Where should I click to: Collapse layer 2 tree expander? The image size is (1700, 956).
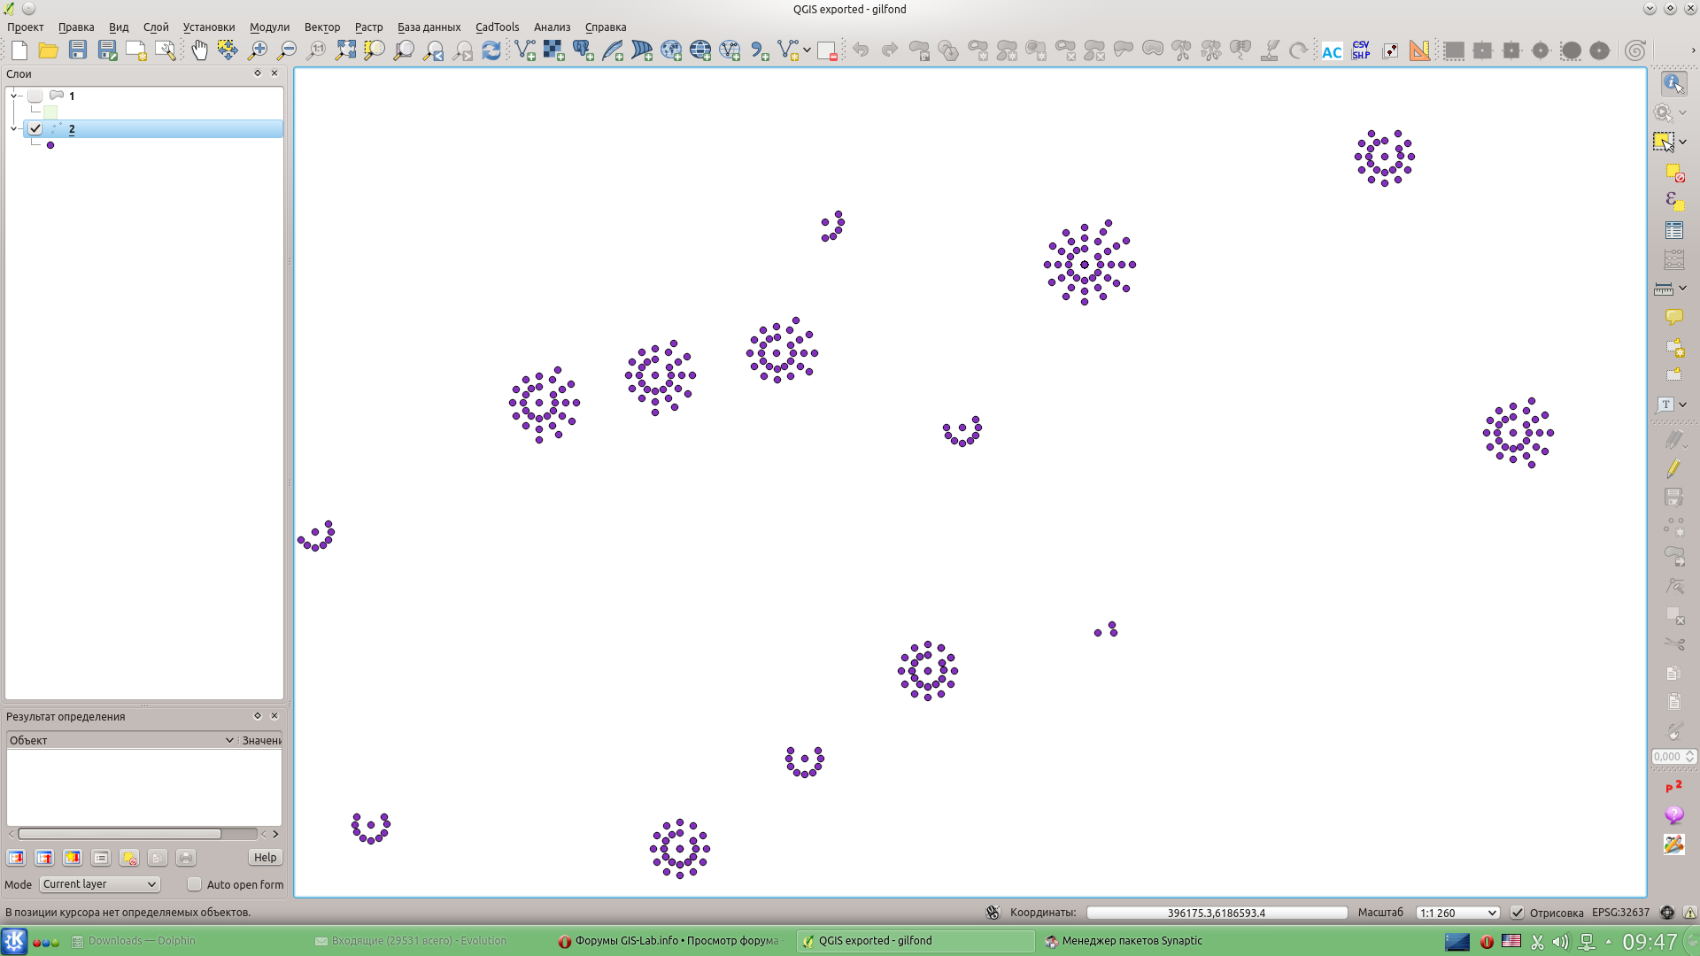[x=14, y=129]
